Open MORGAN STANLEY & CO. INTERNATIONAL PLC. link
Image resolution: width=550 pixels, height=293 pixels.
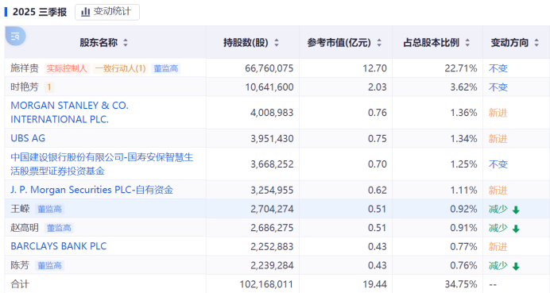[x=69, y=112]
